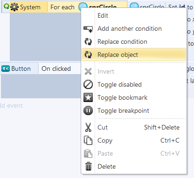Select Replace object menu entry
The image size is (194, 178).
click(x=134, y=55)
